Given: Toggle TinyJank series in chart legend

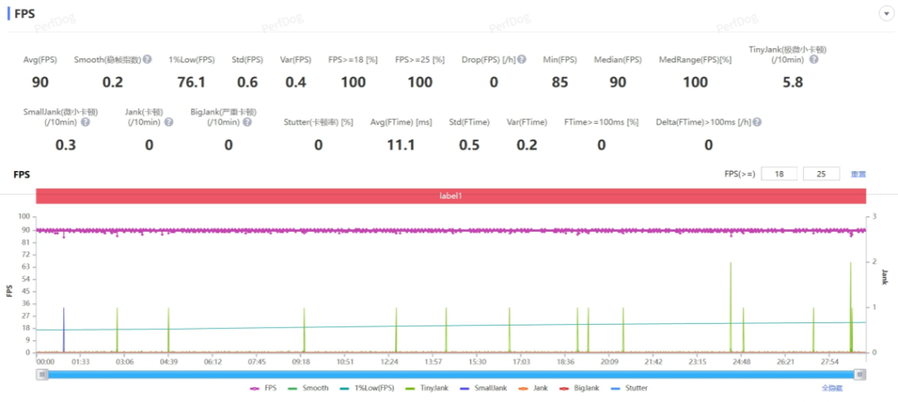Looking at the screenshot, I should (427, 388).
